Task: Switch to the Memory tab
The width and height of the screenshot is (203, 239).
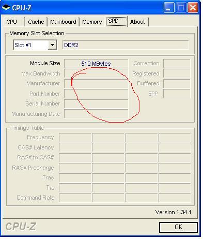Action: pos(92,22)
